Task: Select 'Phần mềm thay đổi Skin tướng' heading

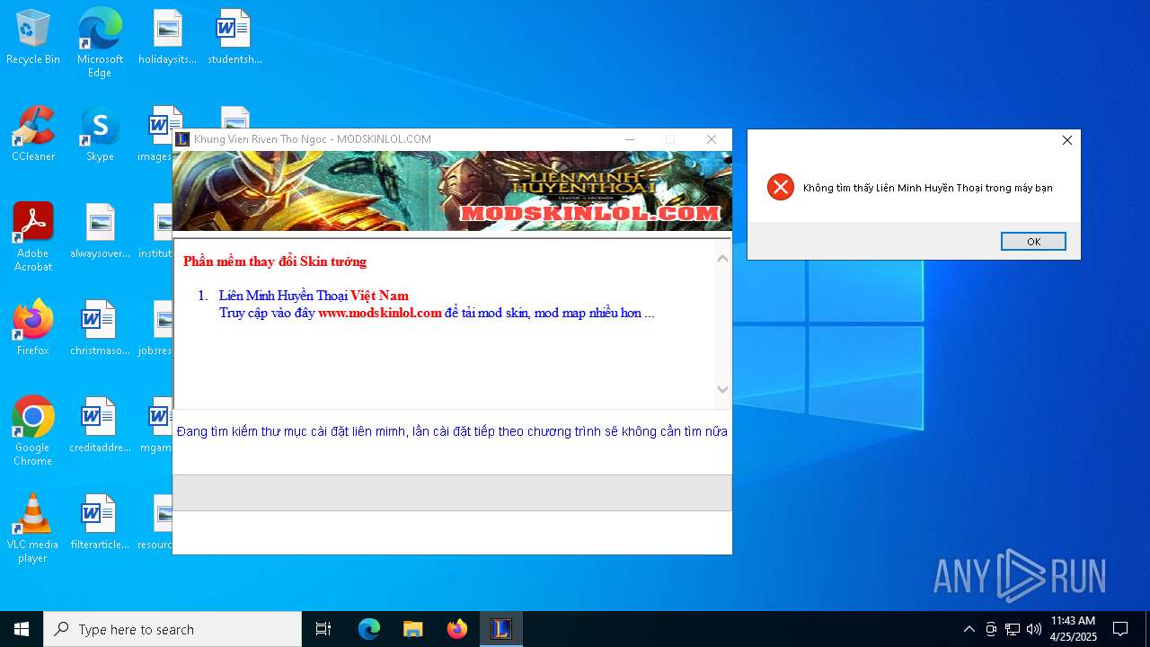Action: [275, 261]
